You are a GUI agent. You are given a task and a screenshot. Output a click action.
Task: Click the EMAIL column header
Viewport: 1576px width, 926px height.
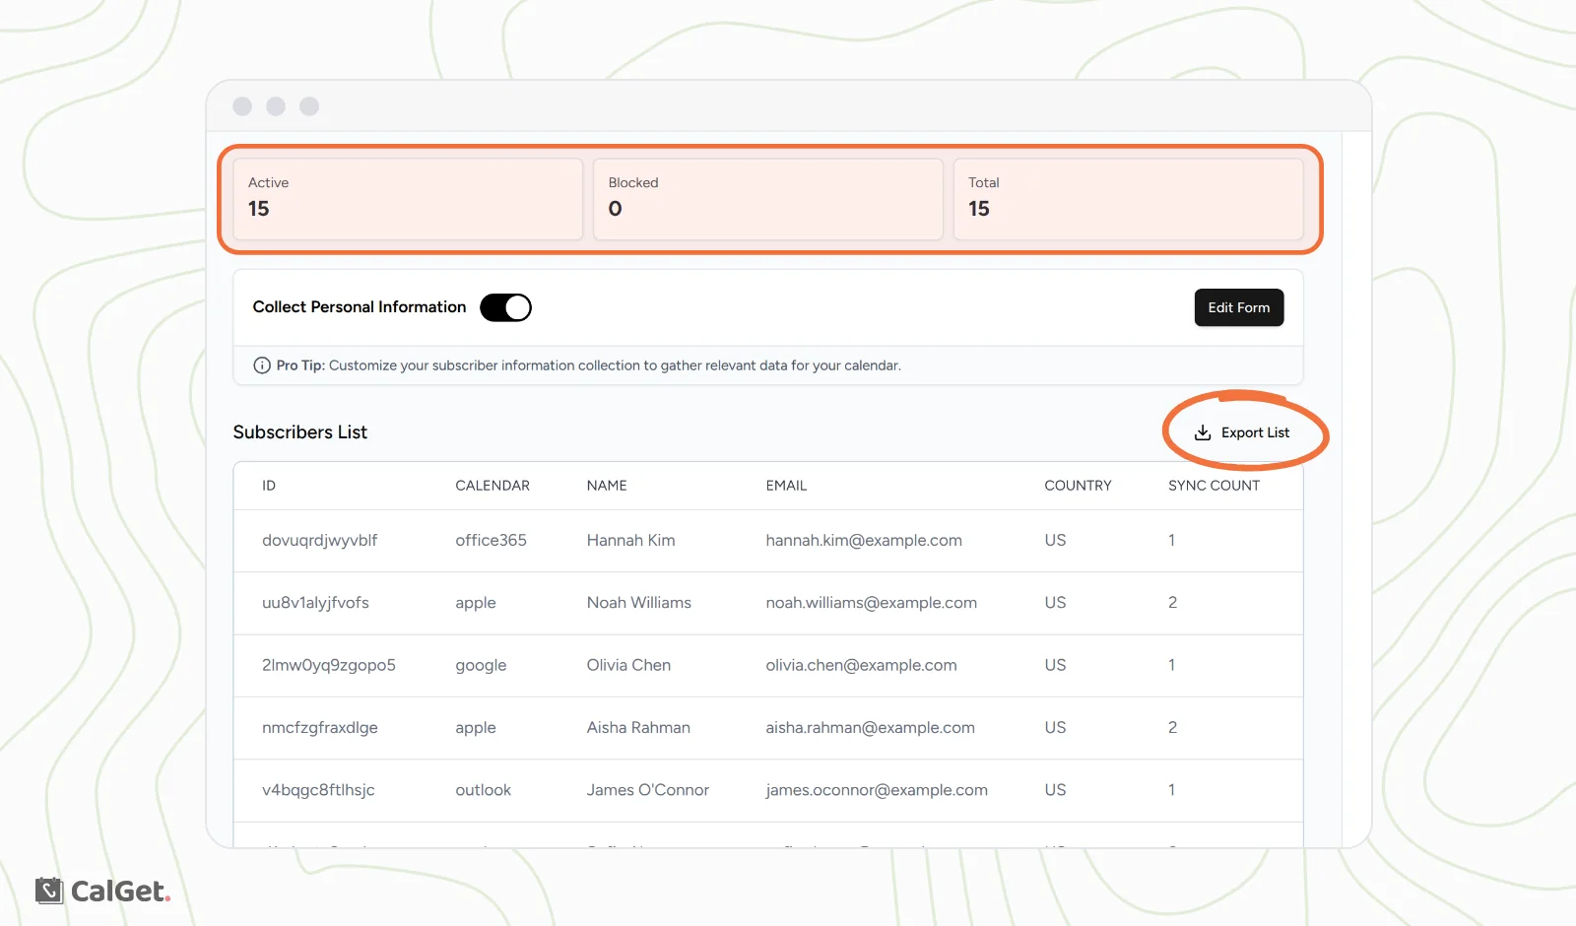786,486
